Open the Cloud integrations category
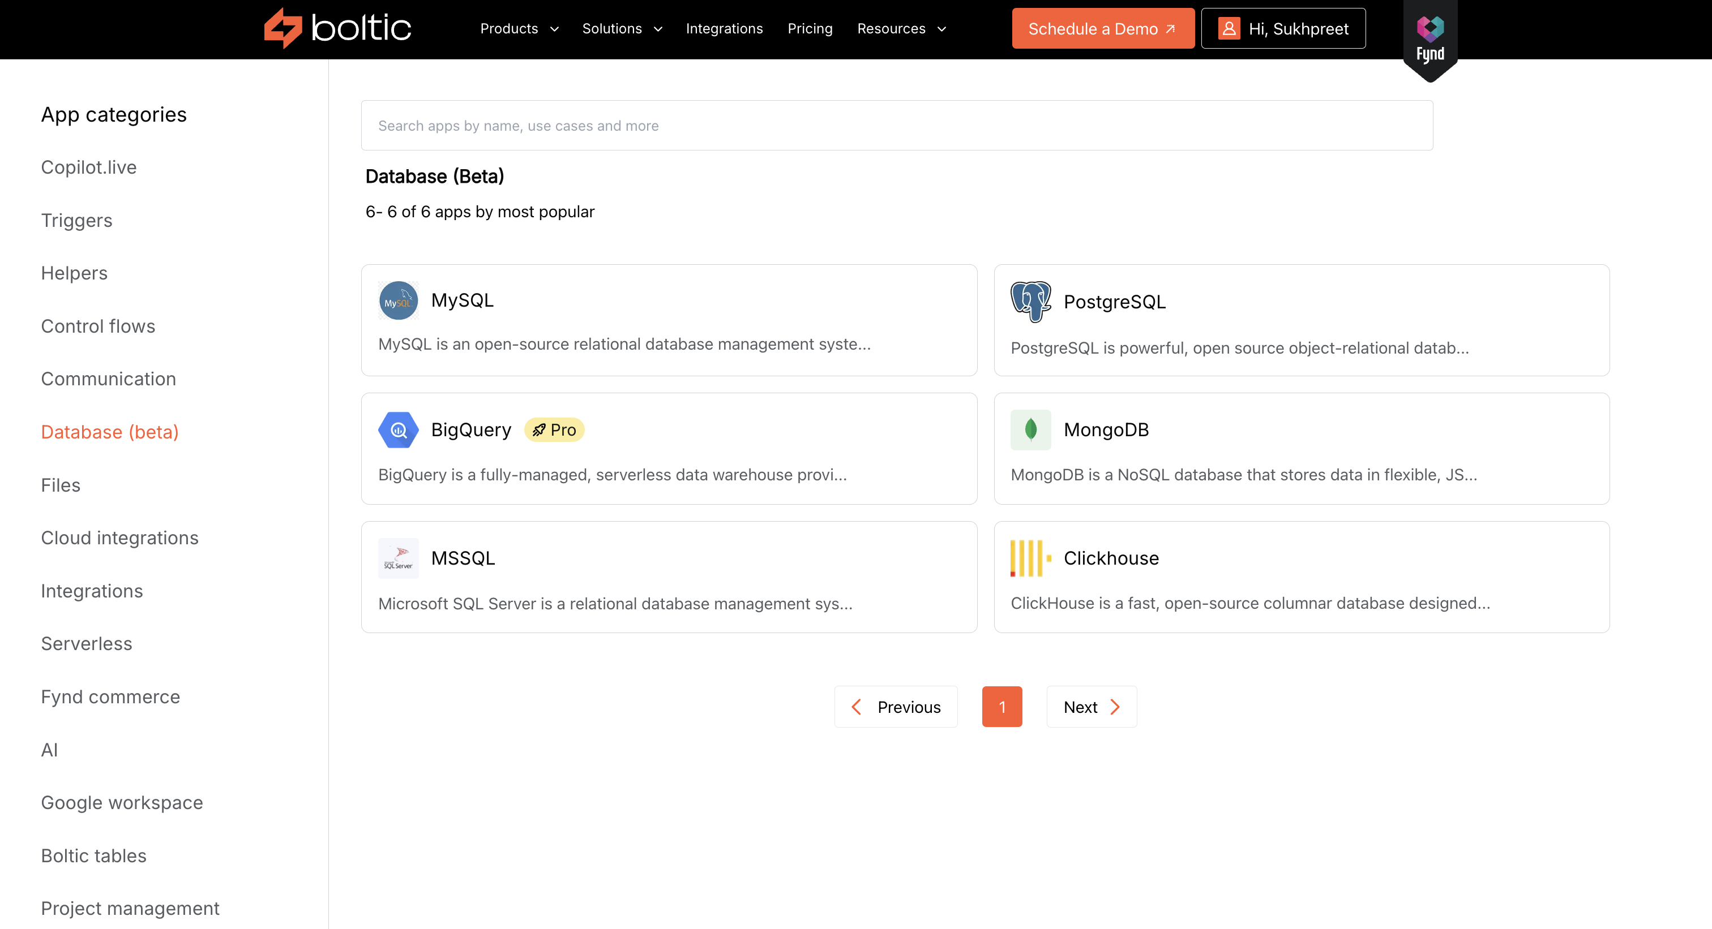Viewport: 1712px width, 929px height. tap(119, 538)
